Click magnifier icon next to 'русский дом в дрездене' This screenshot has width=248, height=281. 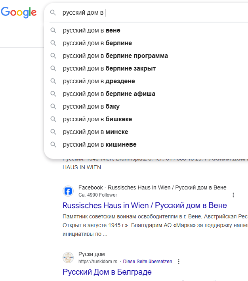(x=53, y=81)
